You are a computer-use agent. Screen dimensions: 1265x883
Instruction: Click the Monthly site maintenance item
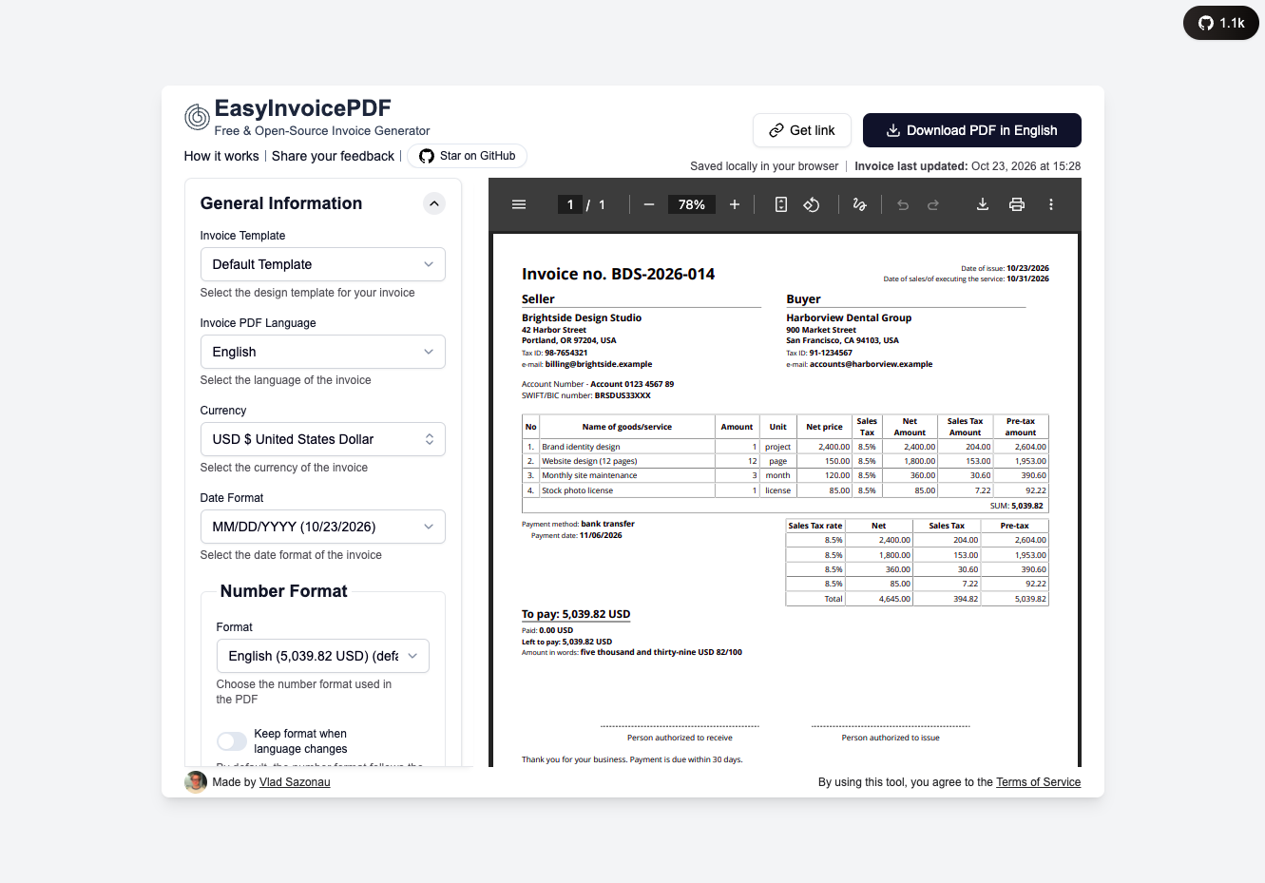click(x=589, y=475)
